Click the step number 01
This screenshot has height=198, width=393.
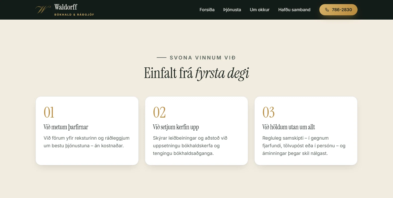49,112
